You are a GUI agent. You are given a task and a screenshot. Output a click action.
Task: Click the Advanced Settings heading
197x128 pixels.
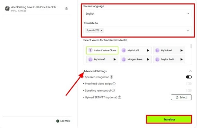95,71
